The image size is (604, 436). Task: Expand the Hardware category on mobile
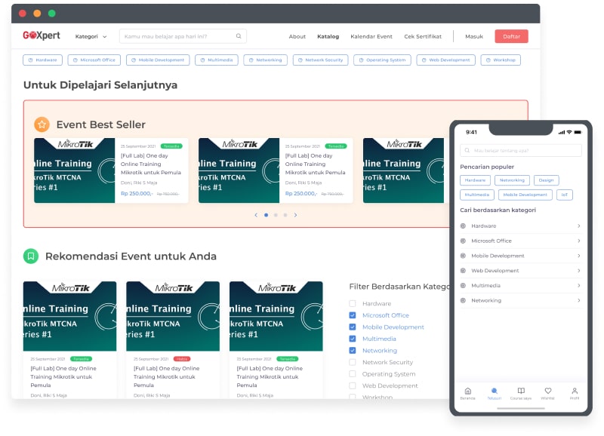tap(578, 226)
